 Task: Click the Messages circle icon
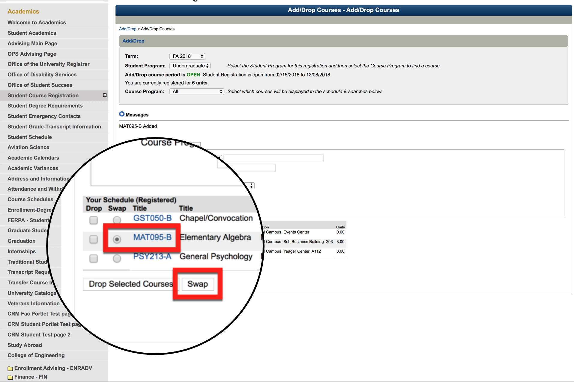122,114
